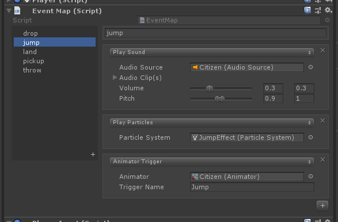Screen dimensions: 338x222
Task: Open the Play Sound action dropdown
Action: point(212,52)
